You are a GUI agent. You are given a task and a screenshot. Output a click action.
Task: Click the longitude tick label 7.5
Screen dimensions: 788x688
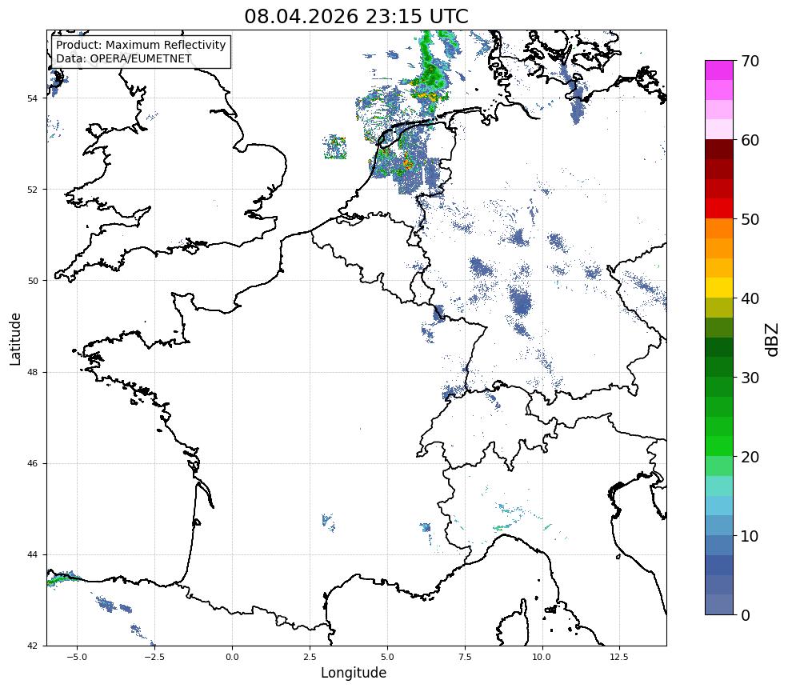tap(465, 657)
